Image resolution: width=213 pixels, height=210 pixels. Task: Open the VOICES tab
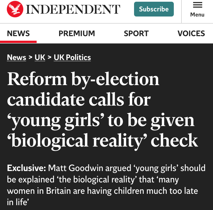coord(191,34)
